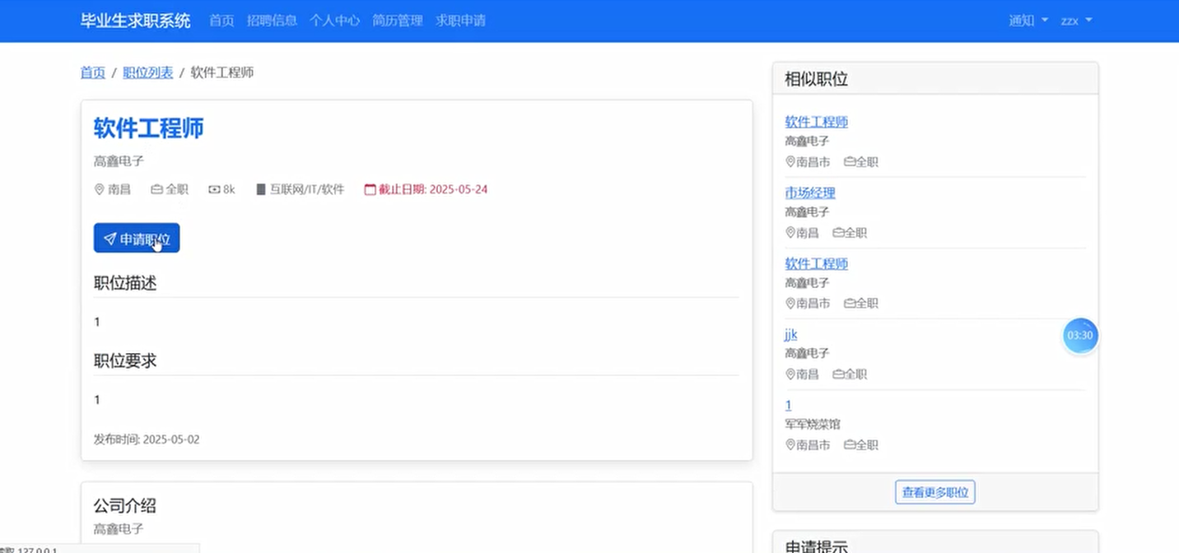This screenshot has height=553, width=1179.
Task: Click the location icon under 军军烧菜馆
Action: pos(789,444)
